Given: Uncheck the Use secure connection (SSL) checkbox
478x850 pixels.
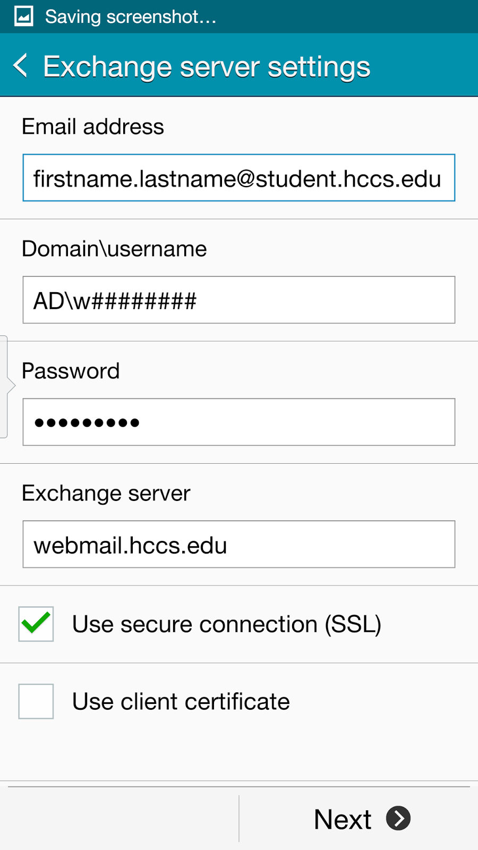Looking at the screenshot, I should click(36, 624).
